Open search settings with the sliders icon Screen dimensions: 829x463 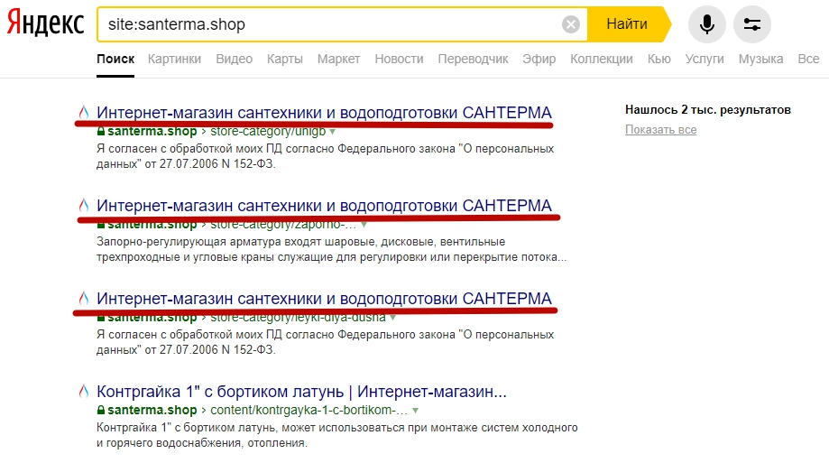pyautogui.click(x=751, y=24)
